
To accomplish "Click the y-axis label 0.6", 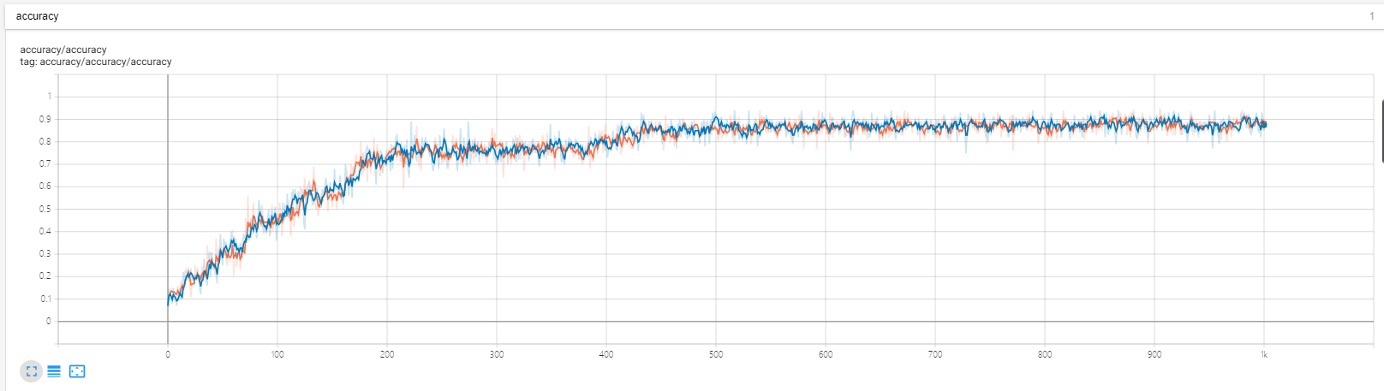I will point(45,186).
